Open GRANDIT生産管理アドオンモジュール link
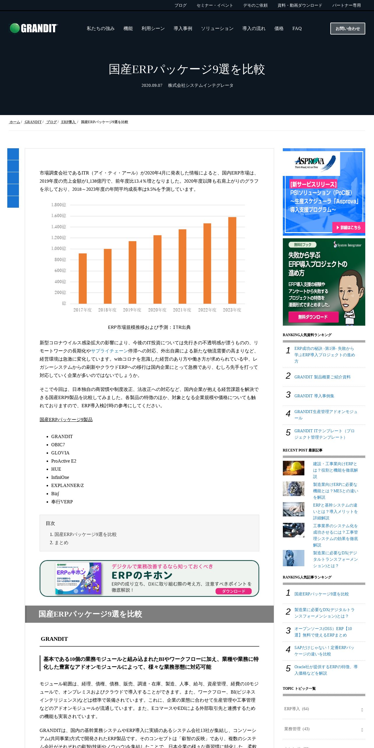374x748 pixels. (x=326, y=415)
